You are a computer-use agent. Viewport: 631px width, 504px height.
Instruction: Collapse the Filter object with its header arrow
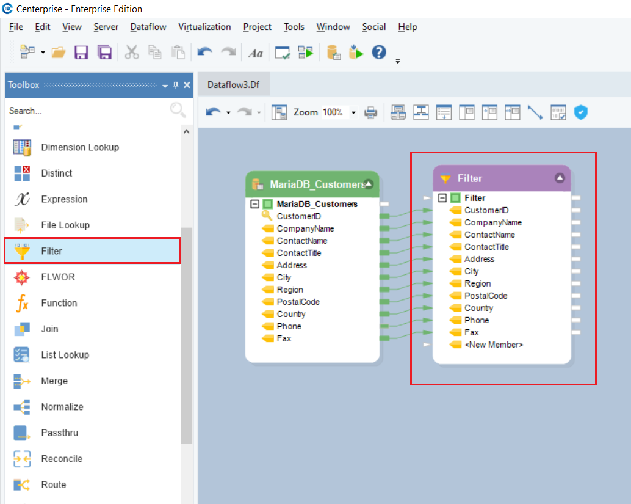[560, 178]
